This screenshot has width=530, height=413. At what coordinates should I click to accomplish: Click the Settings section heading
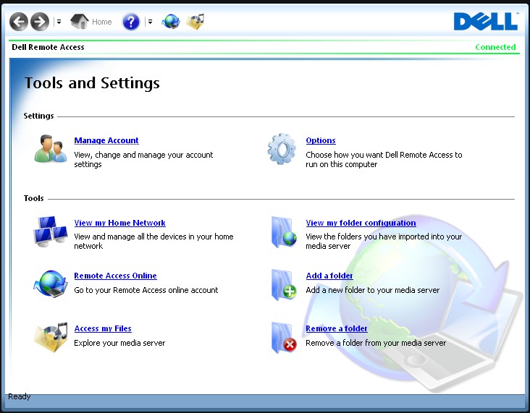[x=38, y=116]
